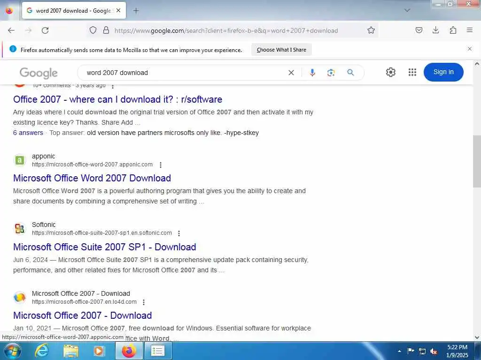Click the Softonic site favicon
Image resolution: width=481 pixels, height=360 pixels.
point(20,229)
